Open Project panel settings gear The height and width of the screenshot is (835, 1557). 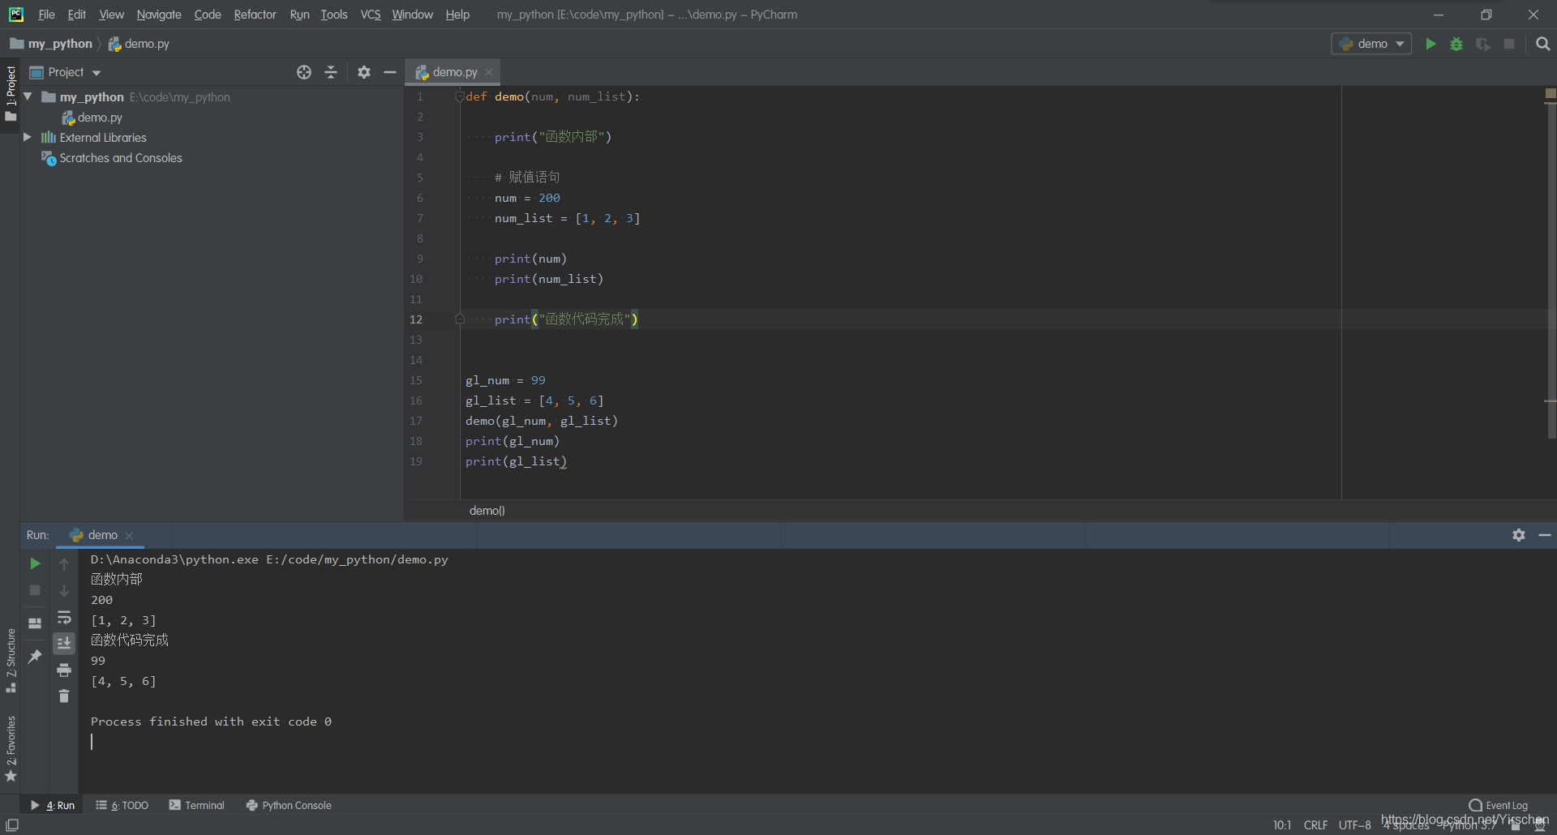pyautogui.click(x=364, y=72)
